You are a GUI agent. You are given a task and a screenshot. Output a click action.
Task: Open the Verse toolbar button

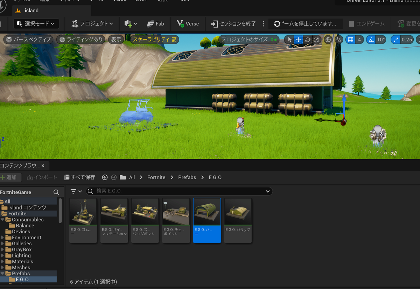pos(188,24)
